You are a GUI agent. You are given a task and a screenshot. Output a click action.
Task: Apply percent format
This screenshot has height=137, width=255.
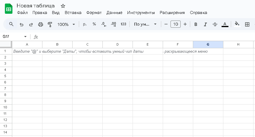(94, 24)
